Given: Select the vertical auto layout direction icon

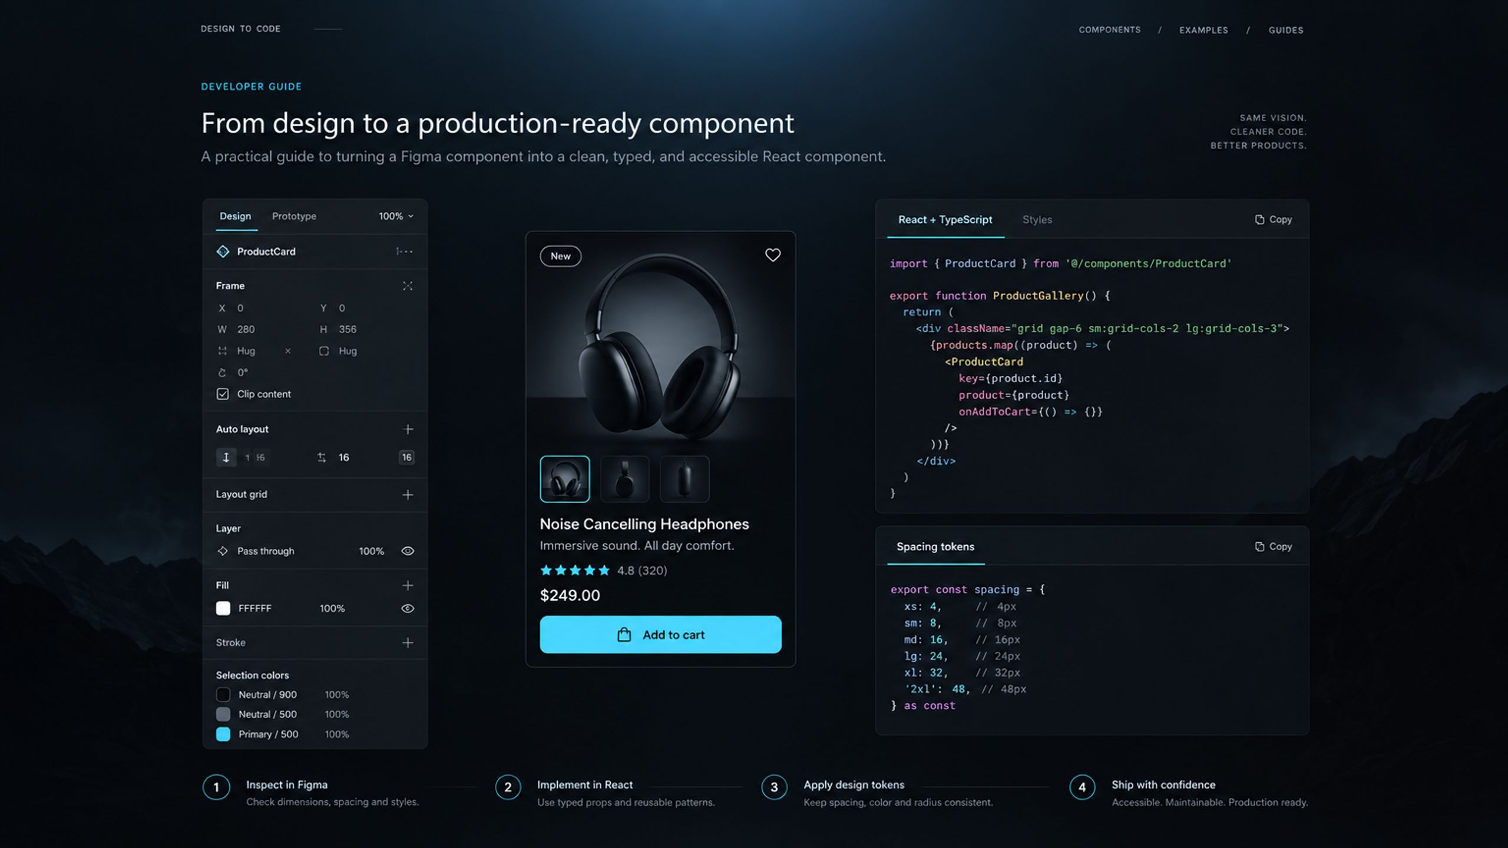Looking at the screenshot, I should tap(226, 457).
